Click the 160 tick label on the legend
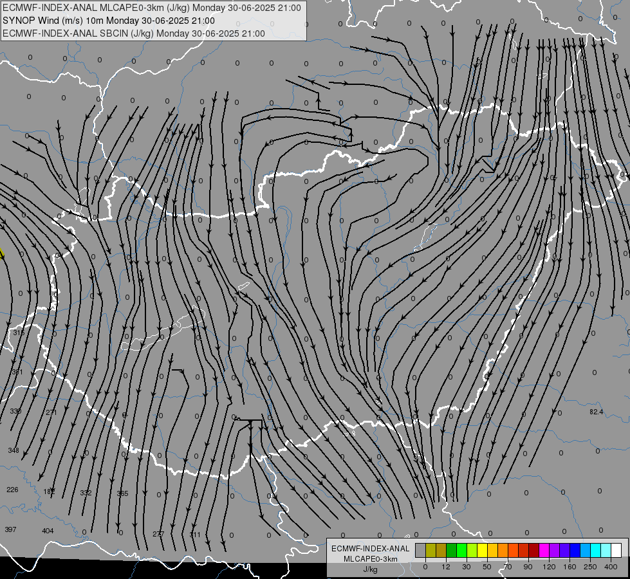Screen dimensions: 630x579 click(x=570, y=567)
